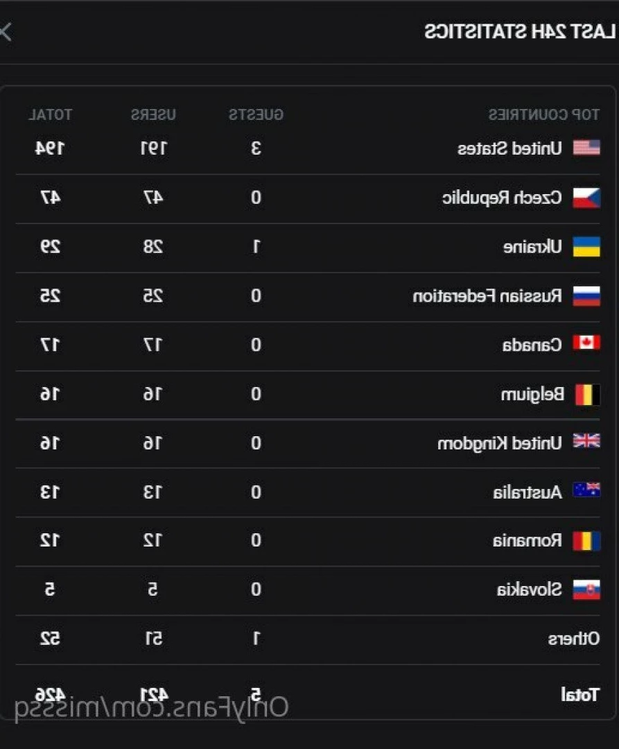Select the Guests column header
Image resolution: width=619 pixels, height=749 pixels.
(256, 114)
